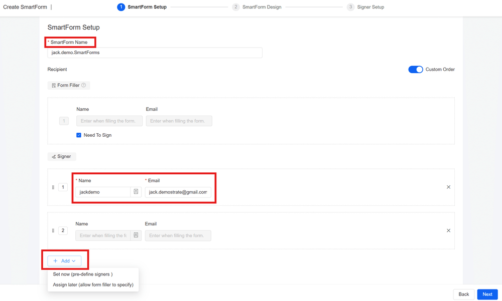Click the Form Filler help question-mark icon
The width and height of the screenshot is (502, 301).
(84, 85)
